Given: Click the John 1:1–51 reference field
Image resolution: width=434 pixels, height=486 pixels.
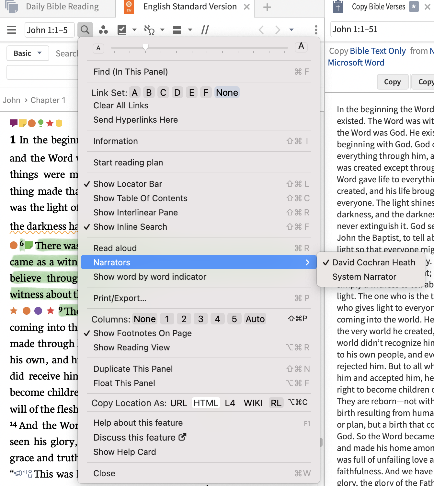Looking at the screenshot, I should pos(382,29).
